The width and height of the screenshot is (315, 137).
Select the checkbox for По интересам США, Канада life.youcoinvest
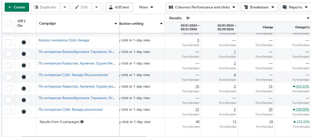point(9,77)
